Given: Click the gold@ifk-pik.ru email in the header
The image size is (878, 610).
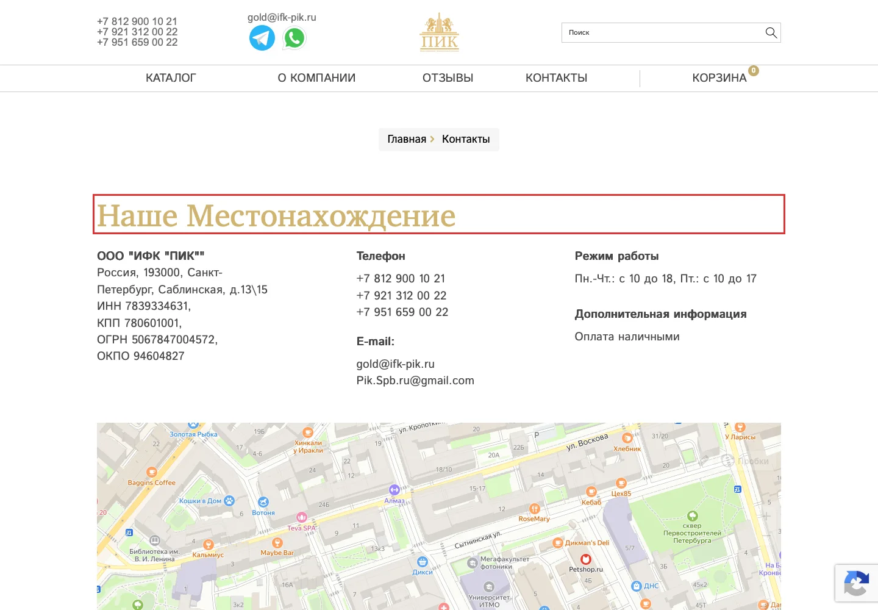Looking at the screenshot, I should [x=282, y=17].
